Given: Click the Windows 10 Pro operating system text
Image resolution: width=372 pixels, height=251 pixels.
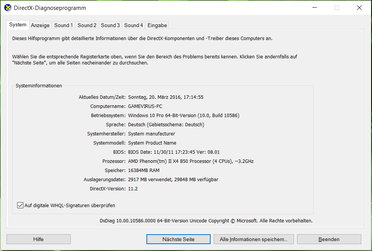Looking at the screenshot, I should point(184,116).
